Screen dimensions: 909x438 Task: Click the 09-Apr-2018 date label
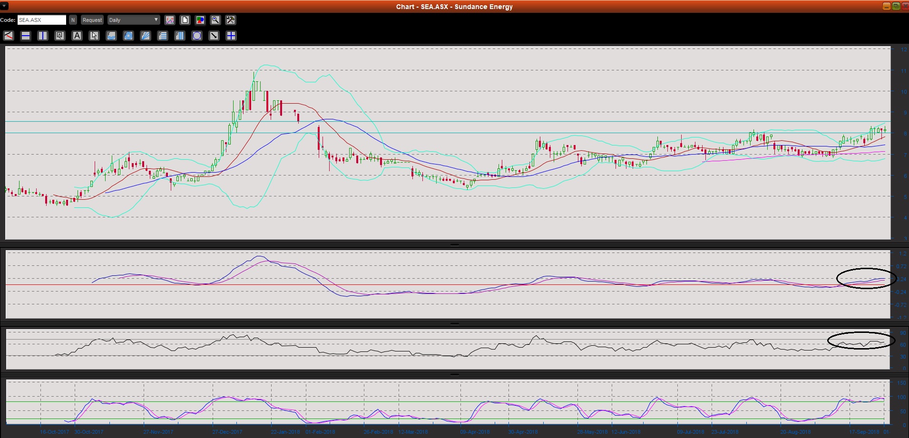pyautogui.click(x=475, y=432)
